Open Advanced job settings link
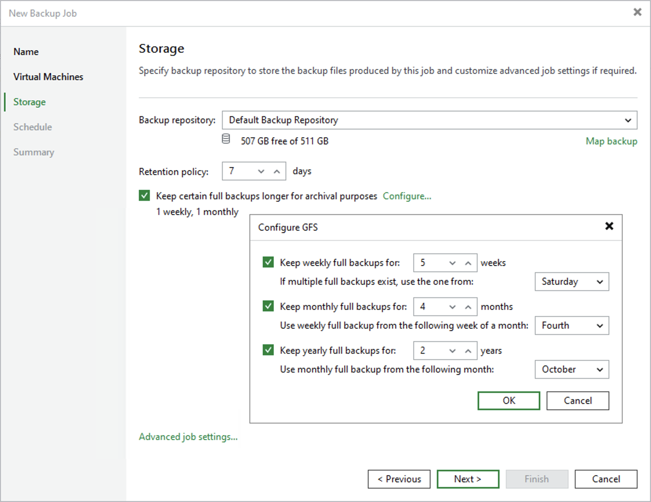 tap(188, 437)
